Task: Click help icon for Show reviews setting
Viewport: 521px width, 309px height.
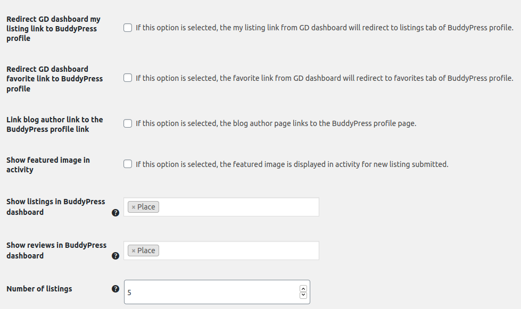Action: click(115, 256)
